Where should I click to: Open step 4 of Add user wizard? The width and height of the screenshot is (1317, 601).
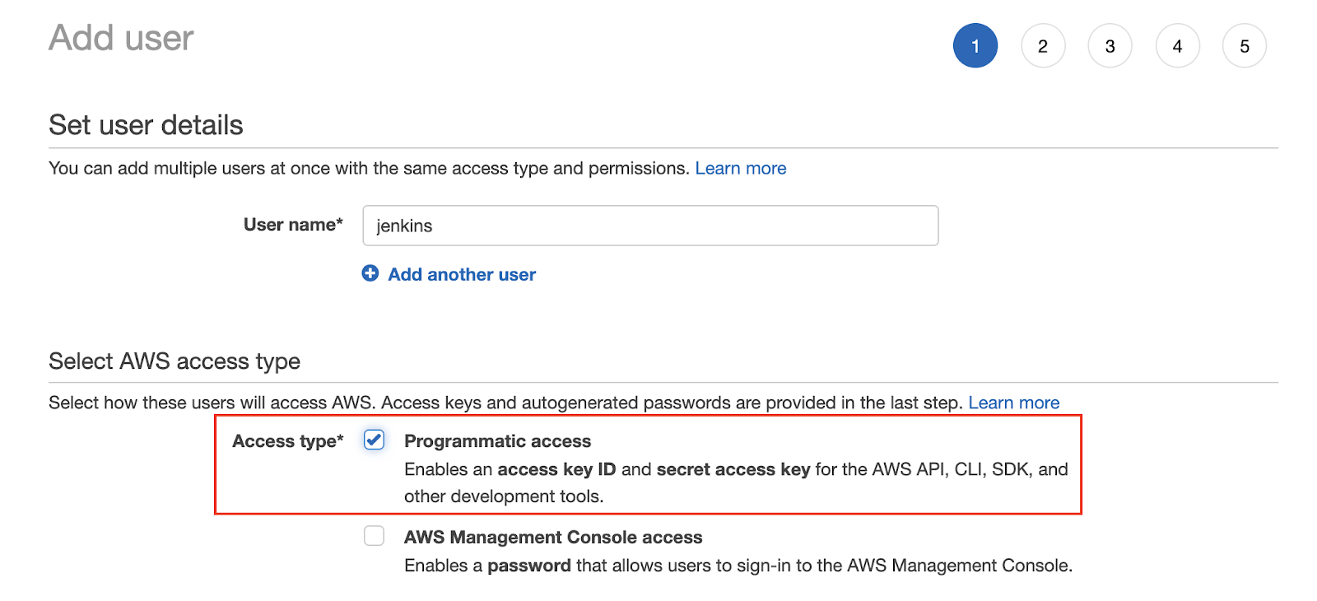pyautogui.click(x=1178, y=46)
